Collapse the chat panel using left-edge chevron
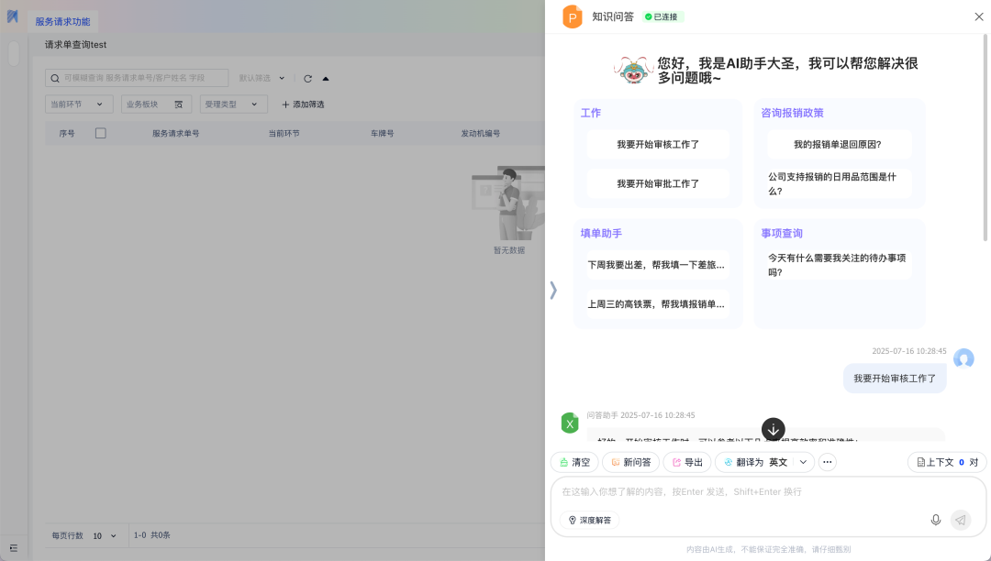The height and width of the screenshot is (561, 991). coord(553,290)
